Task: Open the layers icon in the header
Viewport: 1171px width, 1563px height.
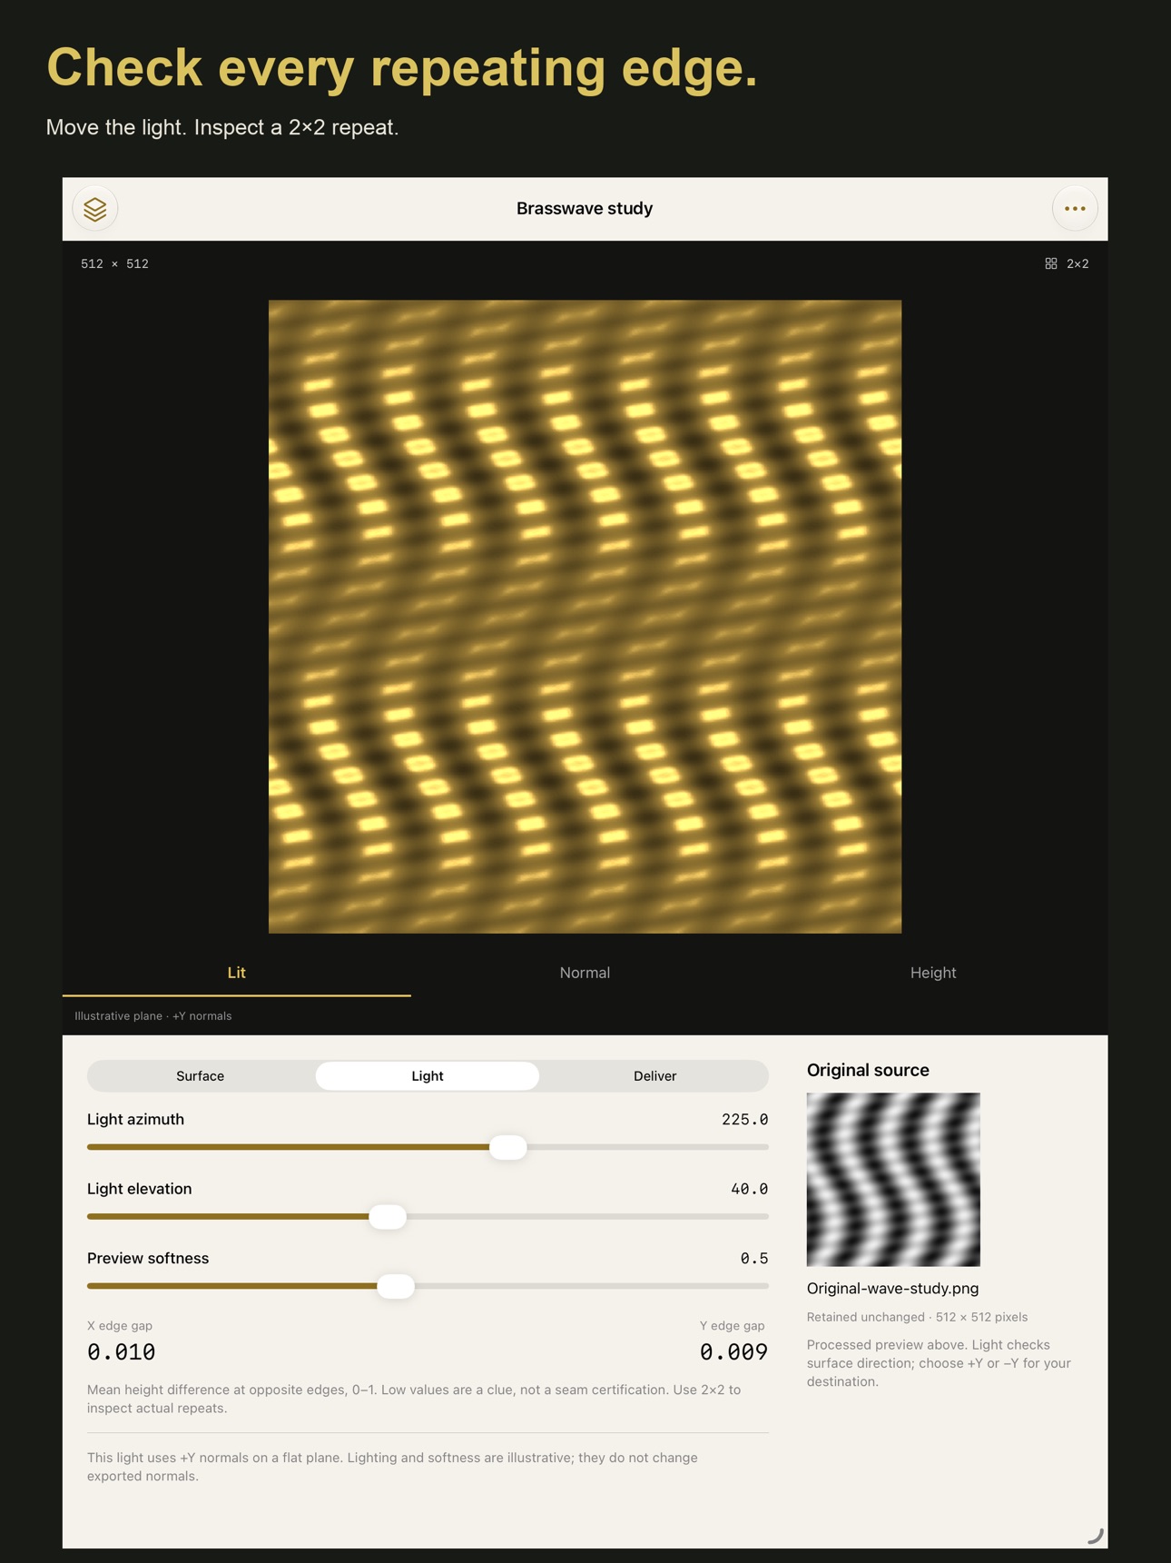Action: point(95,209)
